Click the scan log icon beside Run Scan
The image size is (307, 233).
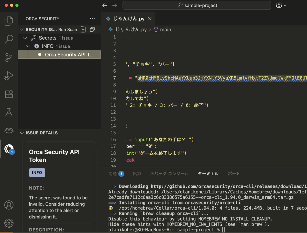(x=83, y=30)
